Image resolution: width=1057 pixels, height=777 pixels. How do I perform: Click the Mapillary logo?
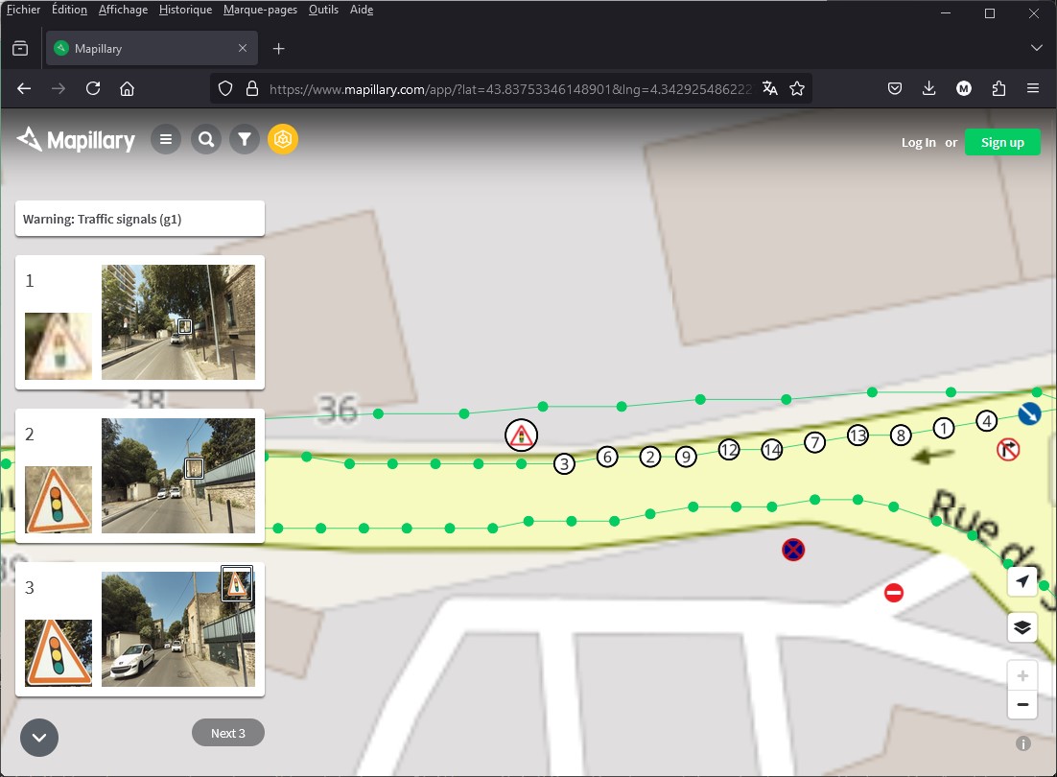tap(76, 139)
